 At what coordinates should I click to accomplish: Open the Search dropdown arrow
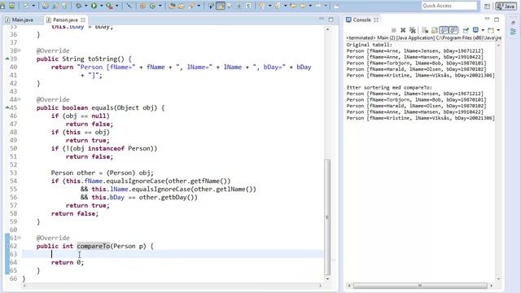click(199, 6)
